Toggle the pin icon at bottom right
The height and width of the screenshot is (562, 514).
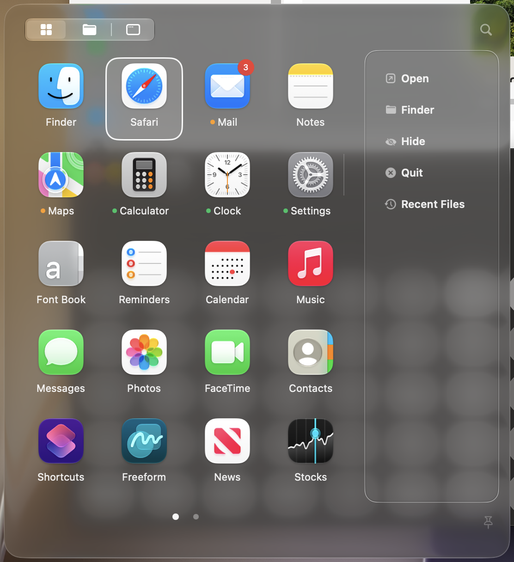(x=488, y=522)
